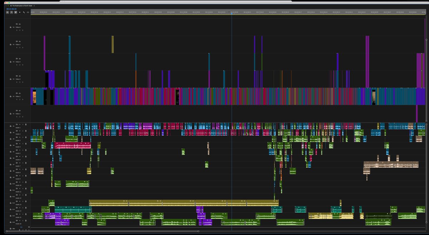Toggle sync lock on Audio 1

point(16,124)
